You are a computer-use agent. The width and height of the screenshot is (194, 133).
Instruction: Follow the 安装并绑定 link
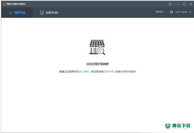pyautogui.click(x=110, y=72)
